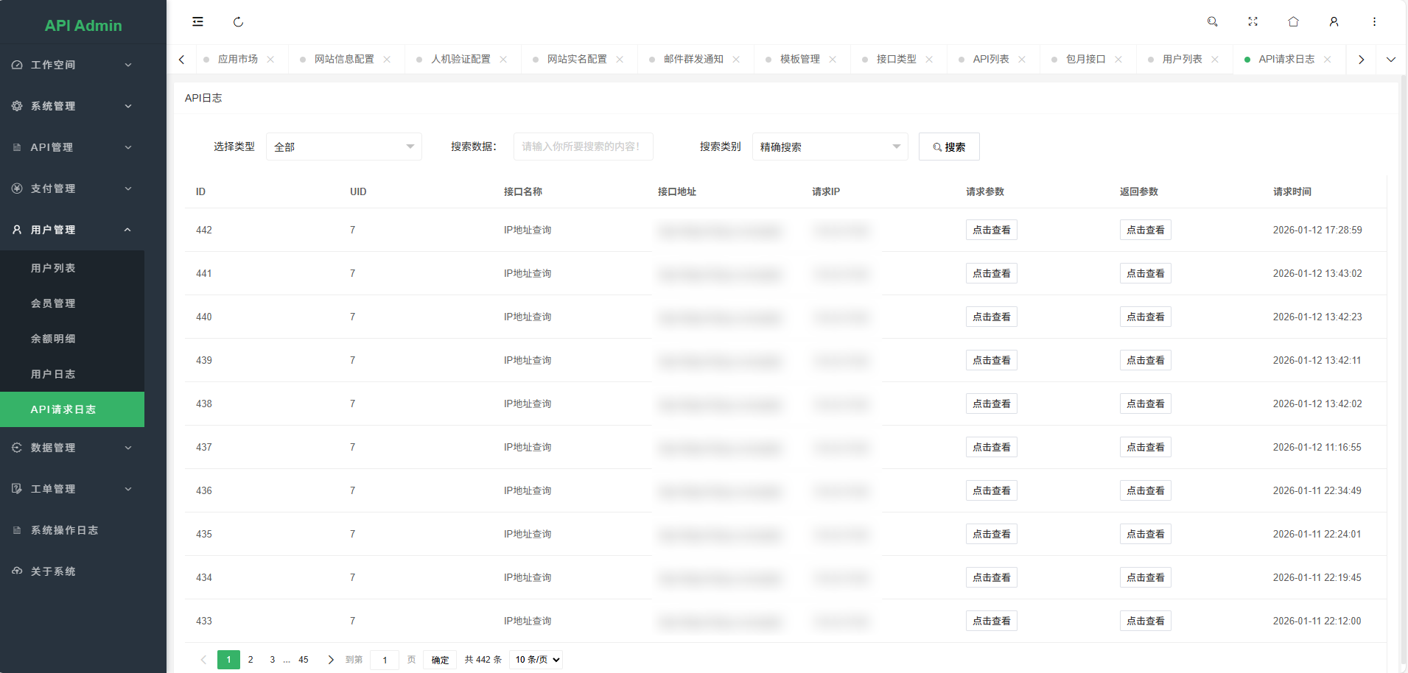Switch to the API列表 tab
Screen dimensions: 1408x673
[991, 59]
